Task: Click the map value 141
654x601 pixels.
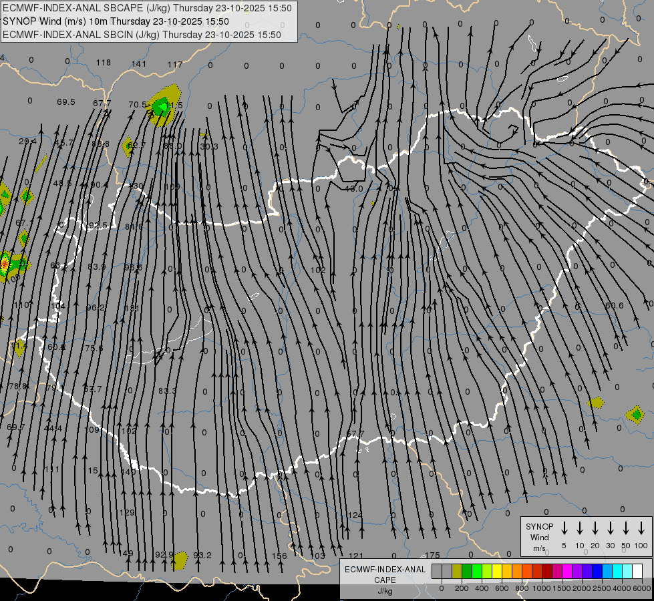Action: click(x=139, y=64)
